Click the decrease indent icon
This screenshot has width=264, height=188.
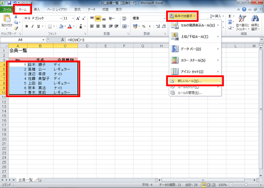pyautogui.click(x=111, y=26)
